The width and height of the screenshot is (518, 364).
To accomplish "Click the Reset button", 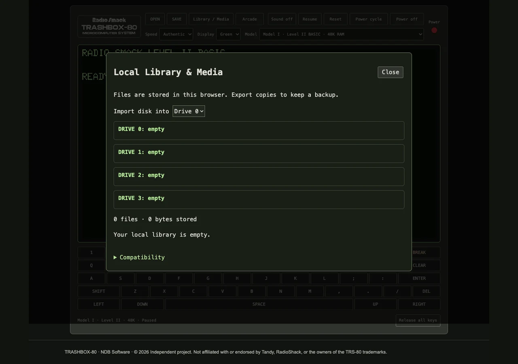I will [335, 19].
